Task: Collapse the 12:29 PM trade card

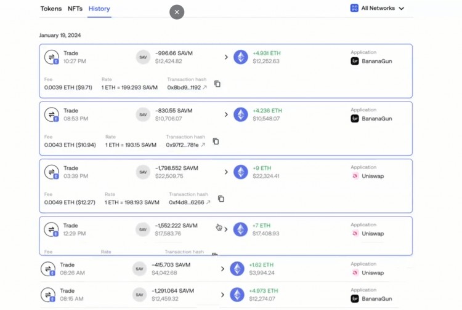Action: coord(226,229)
